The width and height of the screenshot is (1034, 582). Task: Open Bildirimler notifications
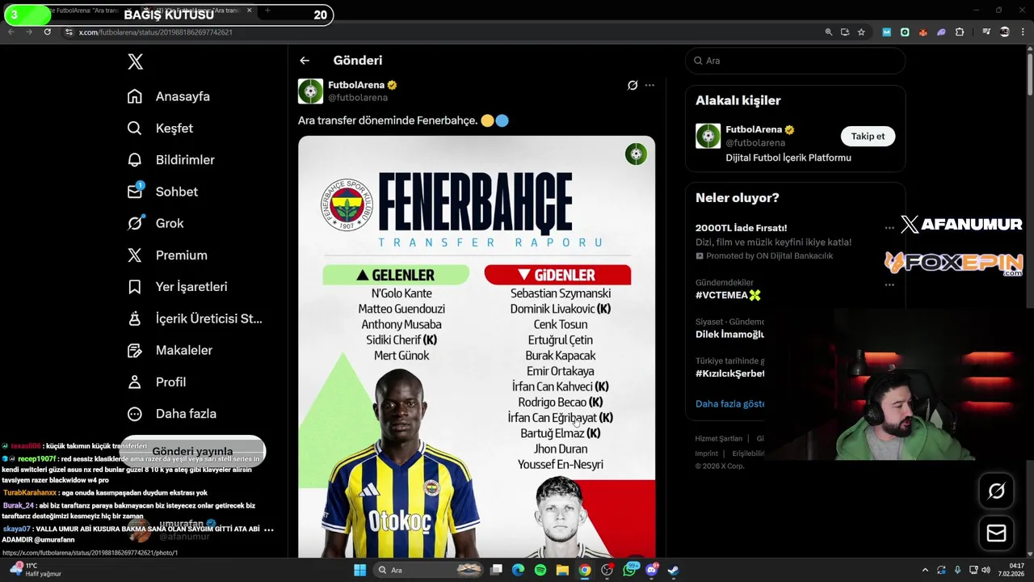(x=170, y=160)
